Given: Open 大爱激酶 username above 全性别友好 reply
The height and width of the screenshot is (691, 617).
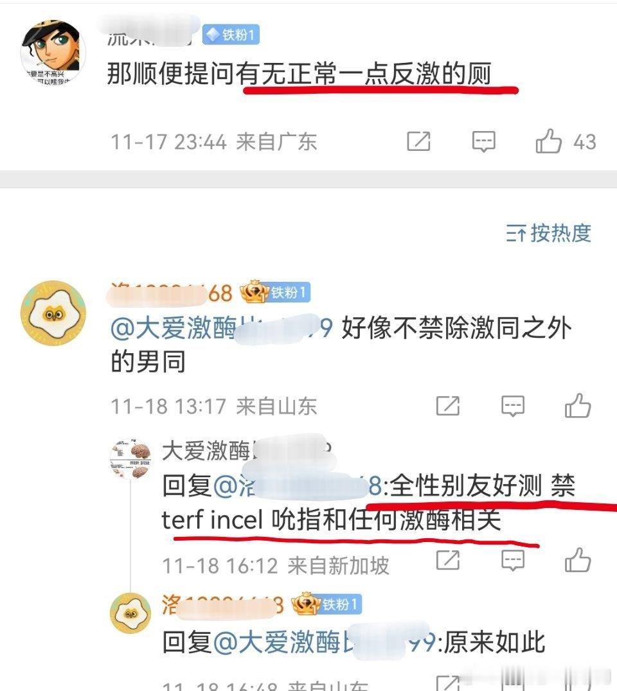Looking at the screenshot, I should [246, 450].
